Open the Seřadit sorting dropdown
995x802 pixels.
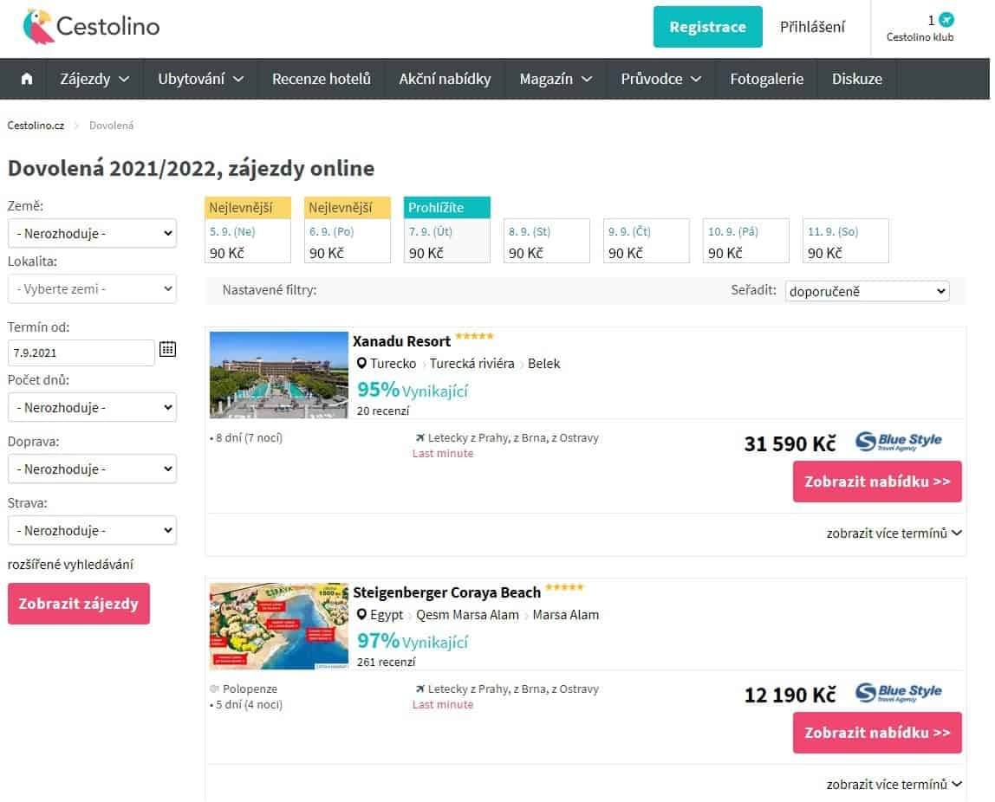tap(867, 292)
